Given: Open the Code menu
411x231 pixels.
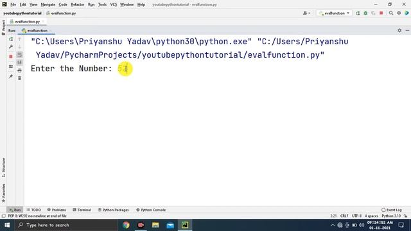Looking at the screenshot, I should click(63, 4).
